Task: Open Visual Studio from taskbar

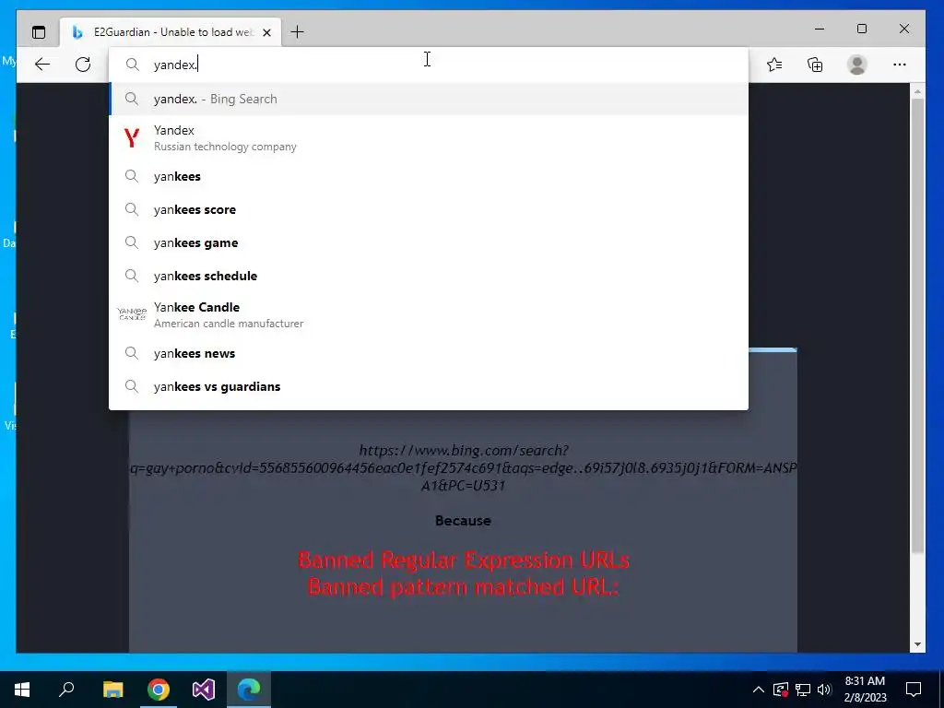Action: (204, 690)
